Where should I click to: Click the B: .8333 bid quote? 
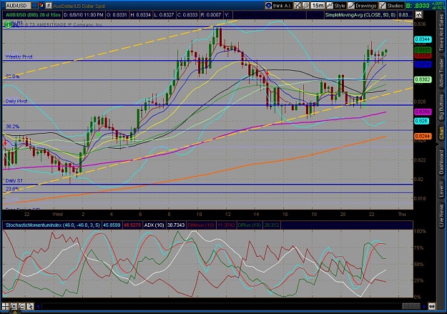pyautogui.click(x=418, y=6)
